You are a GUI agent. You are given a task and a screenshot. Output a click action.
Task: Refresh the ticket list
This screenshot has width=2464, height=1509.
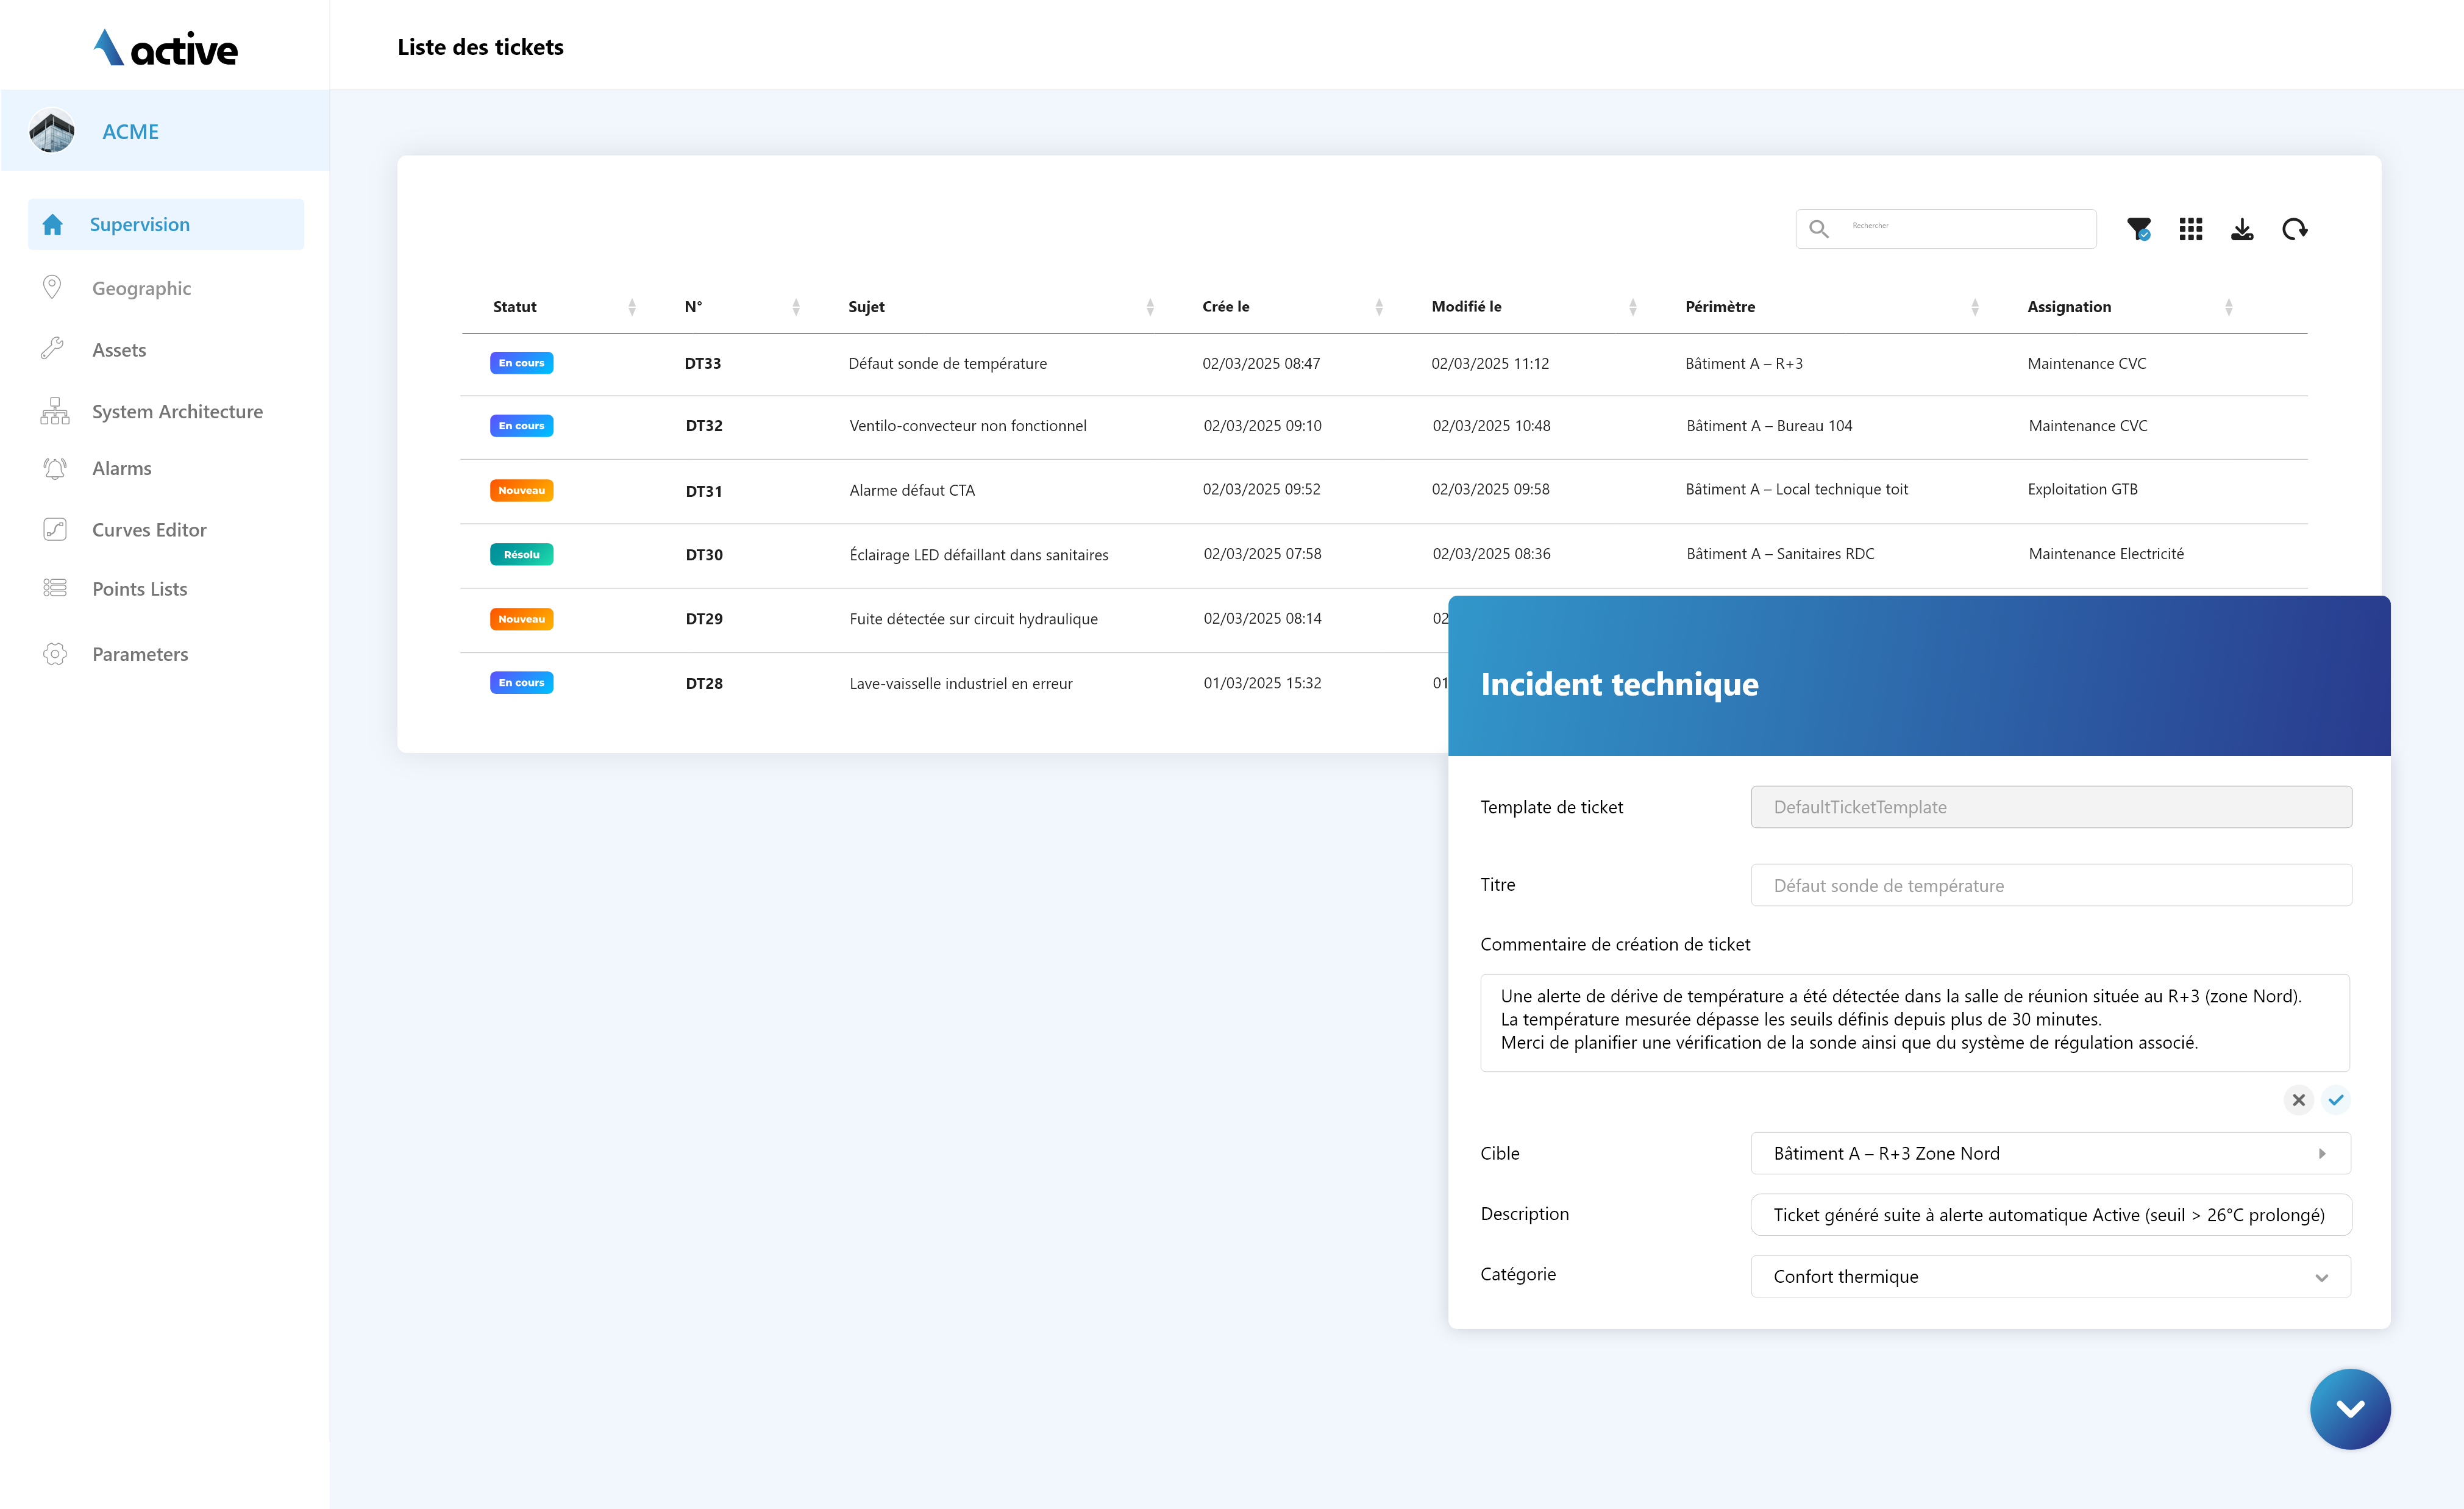pos(2294,229)
